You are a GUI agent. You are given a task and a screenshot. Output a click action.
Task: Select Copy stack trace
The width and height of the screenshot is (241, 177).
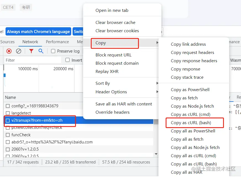point(187,77)
